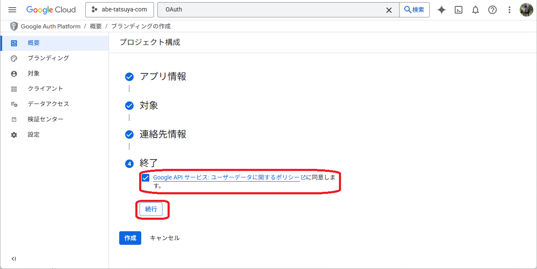Open the notifications bell
Image resolution: width=537 pixels, height=269 pixels.
[475, 10]
